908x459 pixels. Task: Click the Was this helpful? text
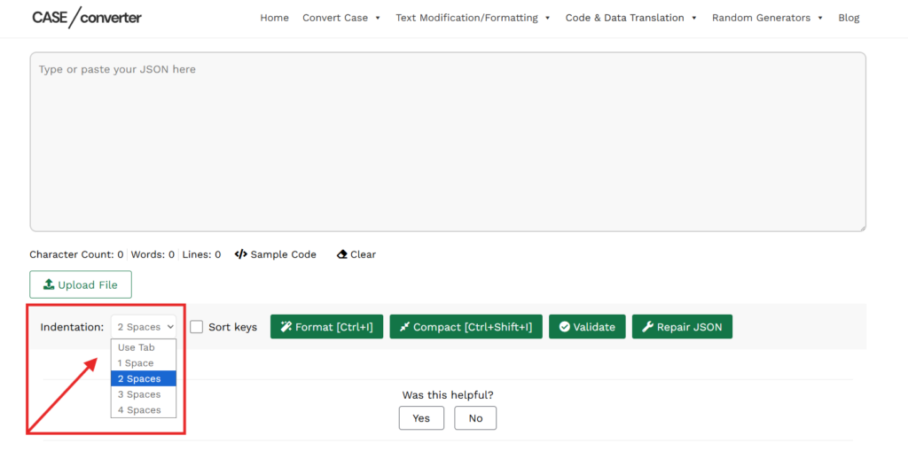click(x=448, y=394)
